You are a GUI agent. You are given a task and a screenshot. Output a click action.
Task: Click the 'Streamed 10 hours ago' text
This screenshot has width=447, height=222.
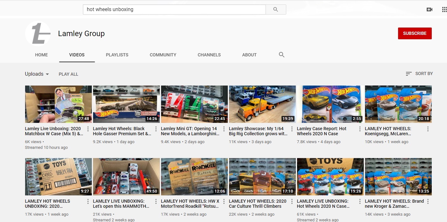[46, 148]
